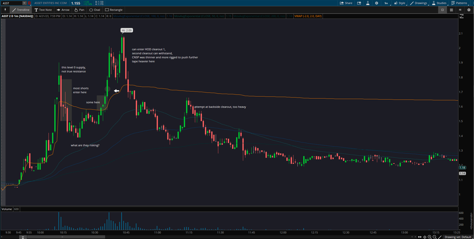This screenshot has height=239, width=474.
Task: Click the crosshair cursor icon
Action: click(425, 237)
